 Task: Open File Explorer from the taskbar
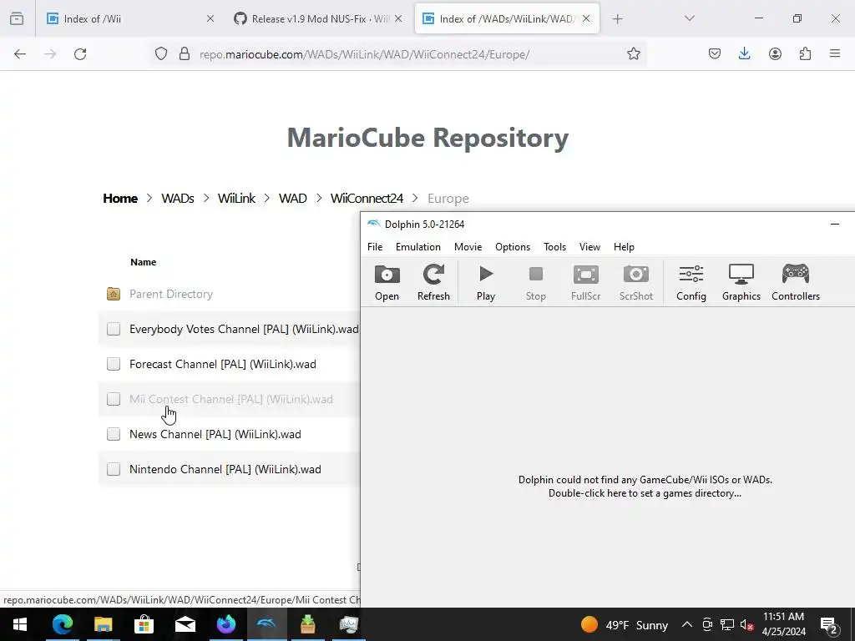click(x=103, y=624)
